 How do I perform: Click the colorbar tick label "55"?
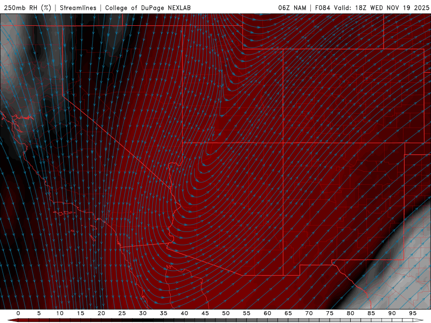247,313
